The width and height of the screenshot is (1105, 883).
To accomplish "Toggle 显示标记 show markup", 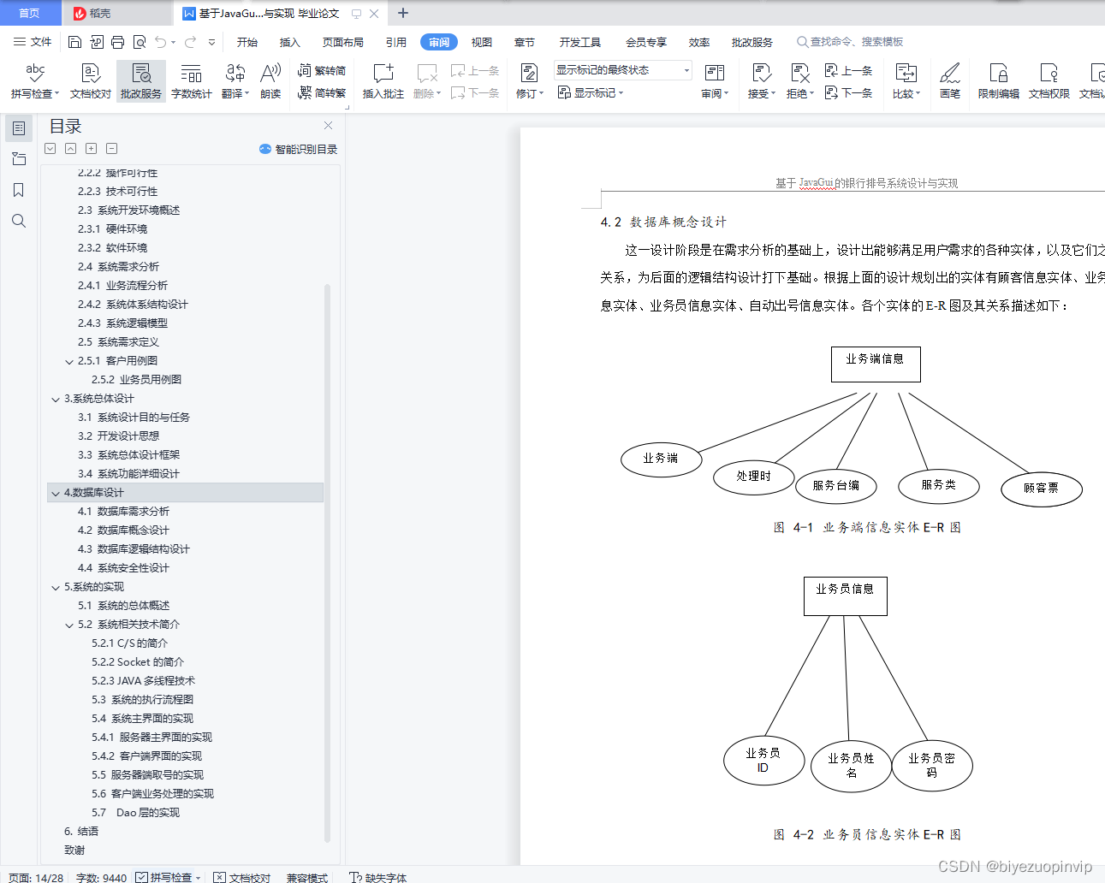I will tap(591, 93).
